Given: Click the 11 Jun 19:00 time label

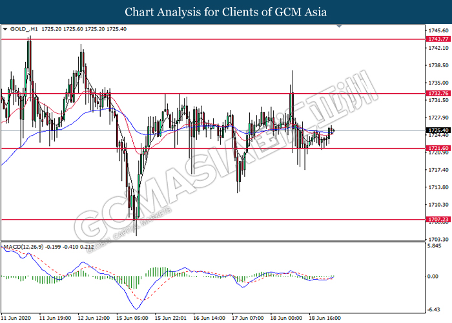Looking at the screenshot, I should click(55, 318).
